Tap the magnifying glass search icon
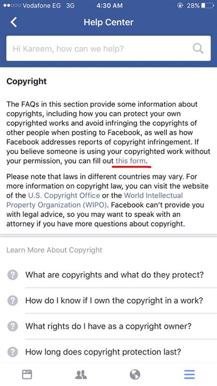This screenshot has height=386, width=217. click(x=198, y=48)
